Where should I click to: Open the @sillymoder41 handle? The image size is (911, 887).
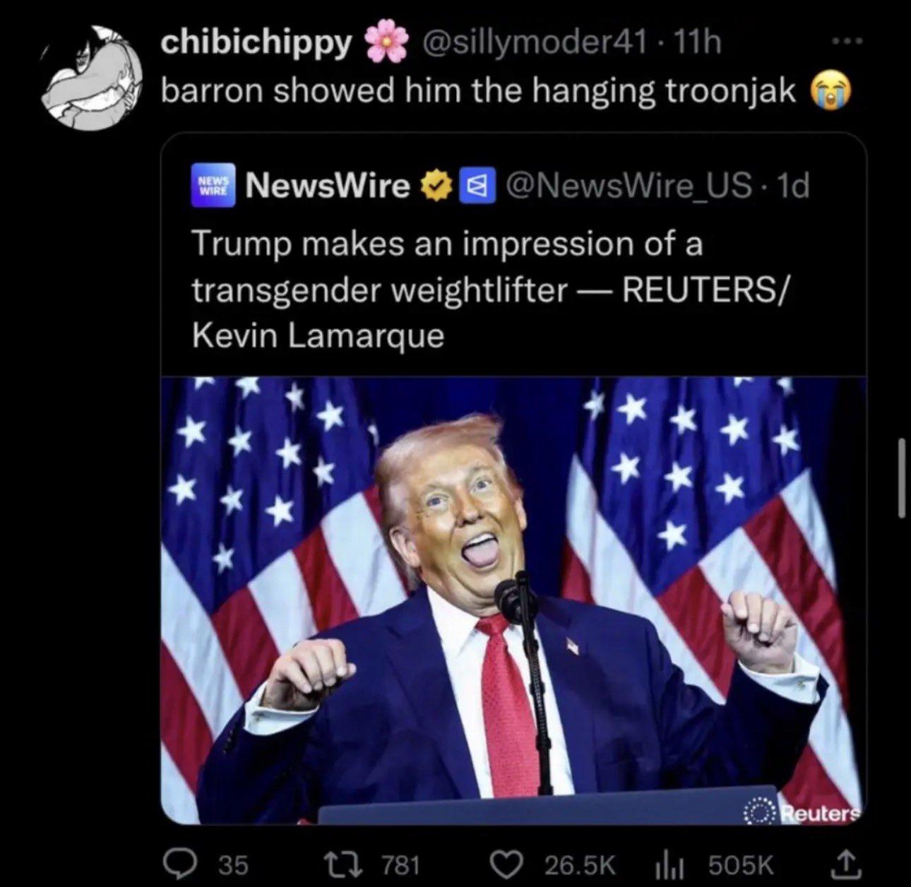click(534, 44)
